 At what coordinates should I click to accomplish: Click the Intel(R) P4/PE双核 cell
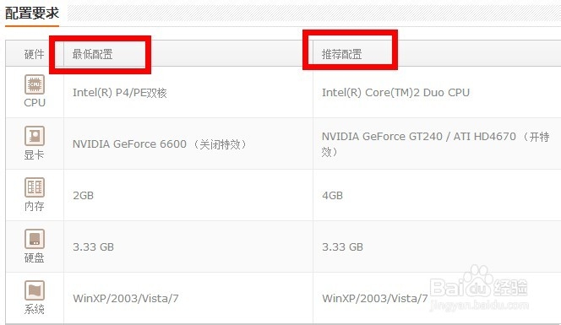[119, 93]
